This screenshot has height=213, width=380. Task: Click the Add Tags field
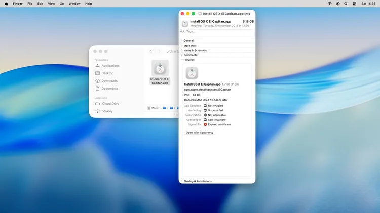[x=217, y=31]
